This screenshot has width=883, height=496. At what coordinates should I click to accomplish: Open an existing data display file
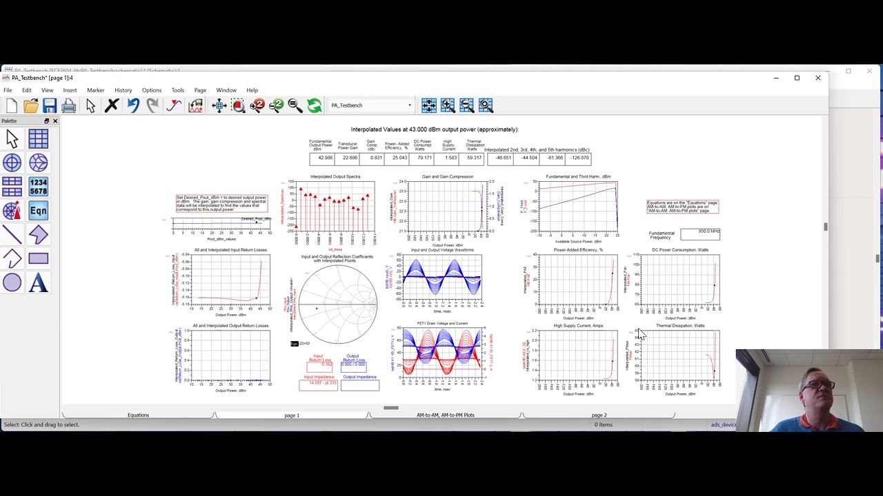[x=30, y=105]
